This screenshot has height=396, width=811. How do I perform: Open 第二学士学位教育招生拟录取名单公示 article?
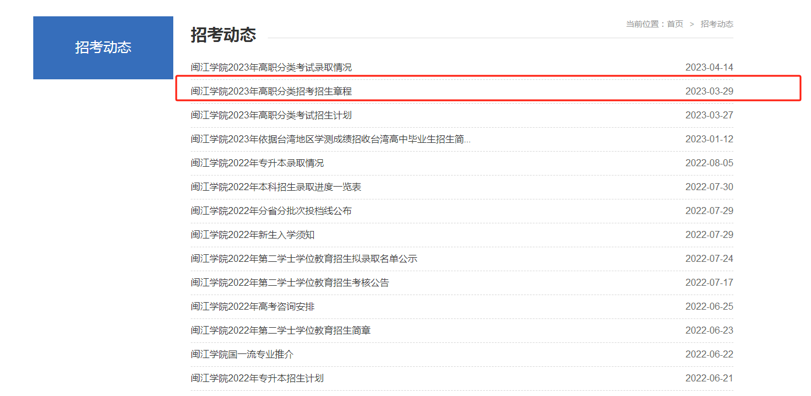point(304,259)
